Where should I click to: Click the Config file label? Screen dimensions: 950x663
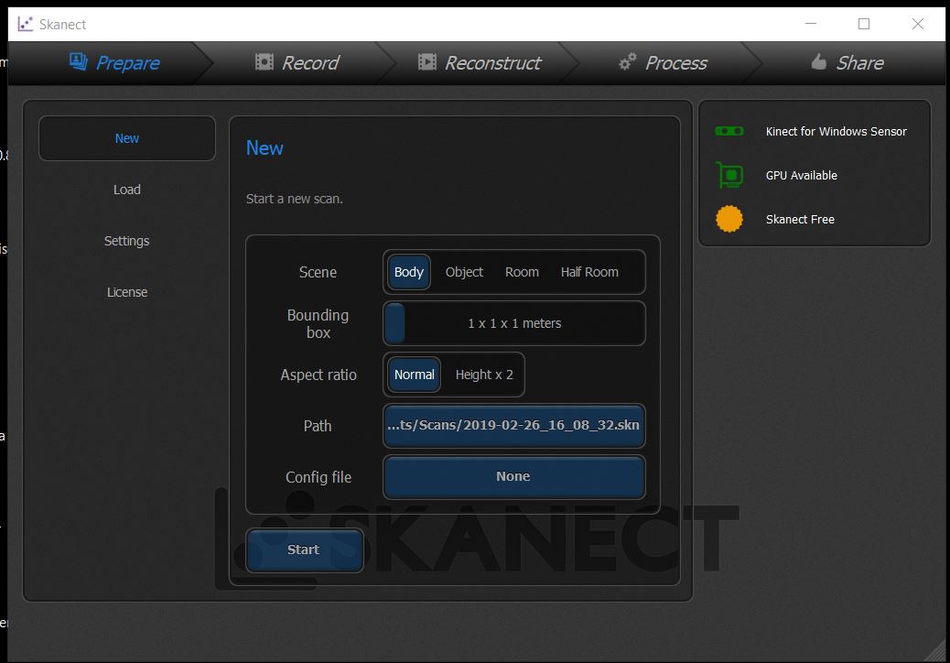(318, 477)
